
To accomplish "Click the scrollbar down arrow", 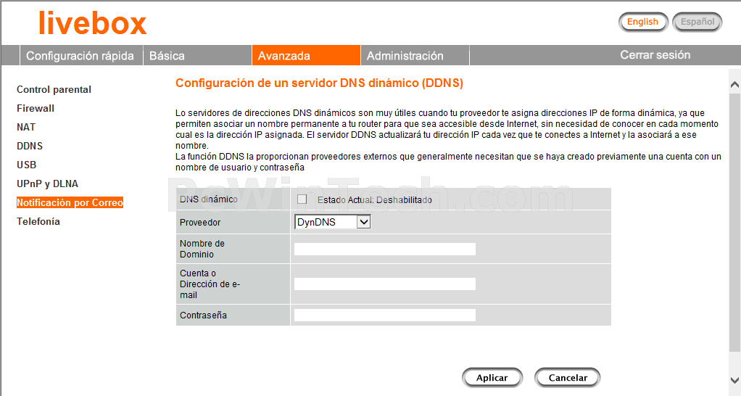I will coord(734,380).
